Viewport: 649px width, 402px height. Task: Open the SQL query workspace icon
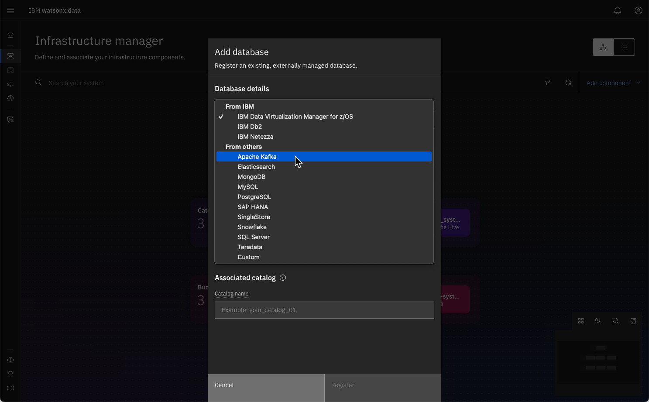click(10, 84)
